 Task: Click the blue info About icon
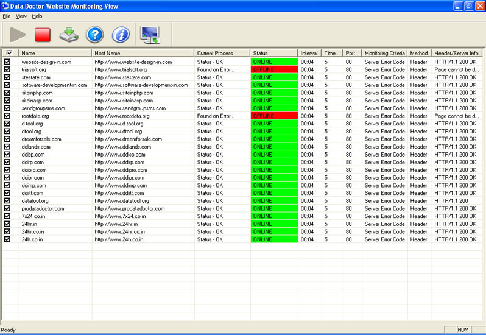tap(121, 35)
